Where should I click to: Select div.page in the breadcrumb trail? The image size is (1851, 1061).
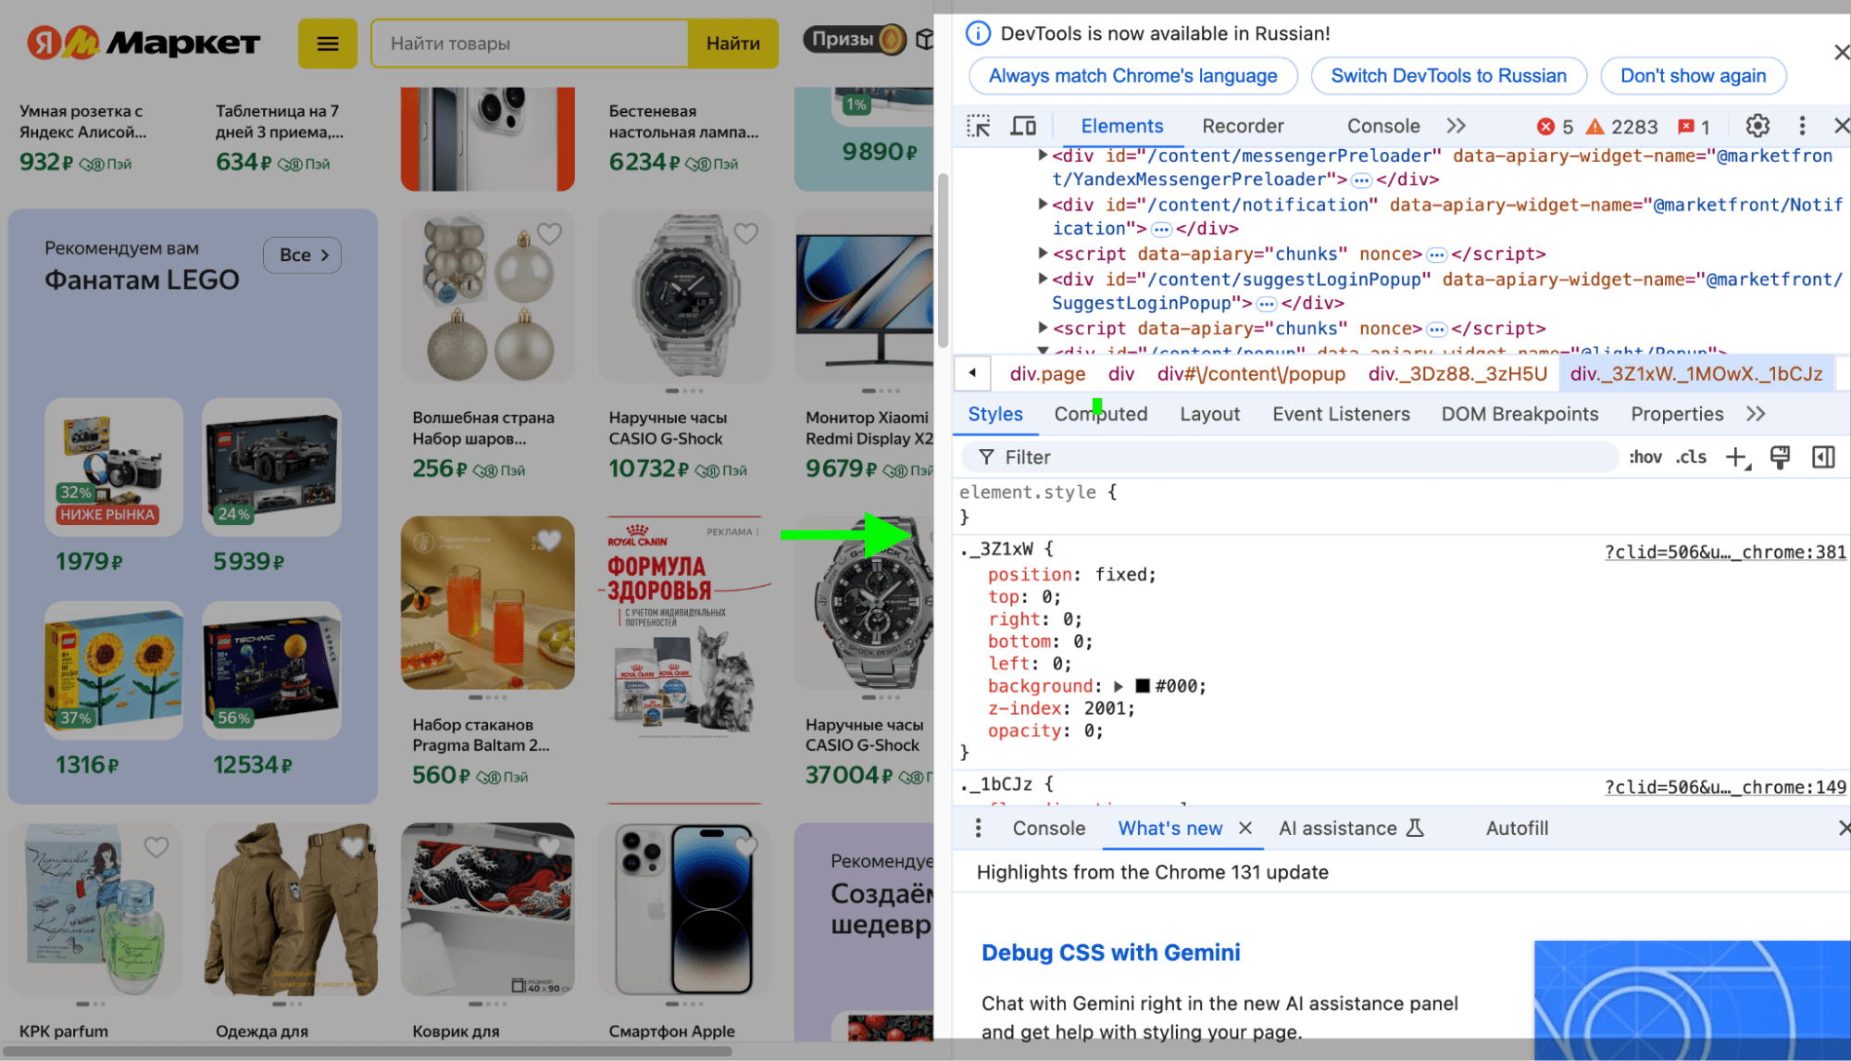[1047, 374]
